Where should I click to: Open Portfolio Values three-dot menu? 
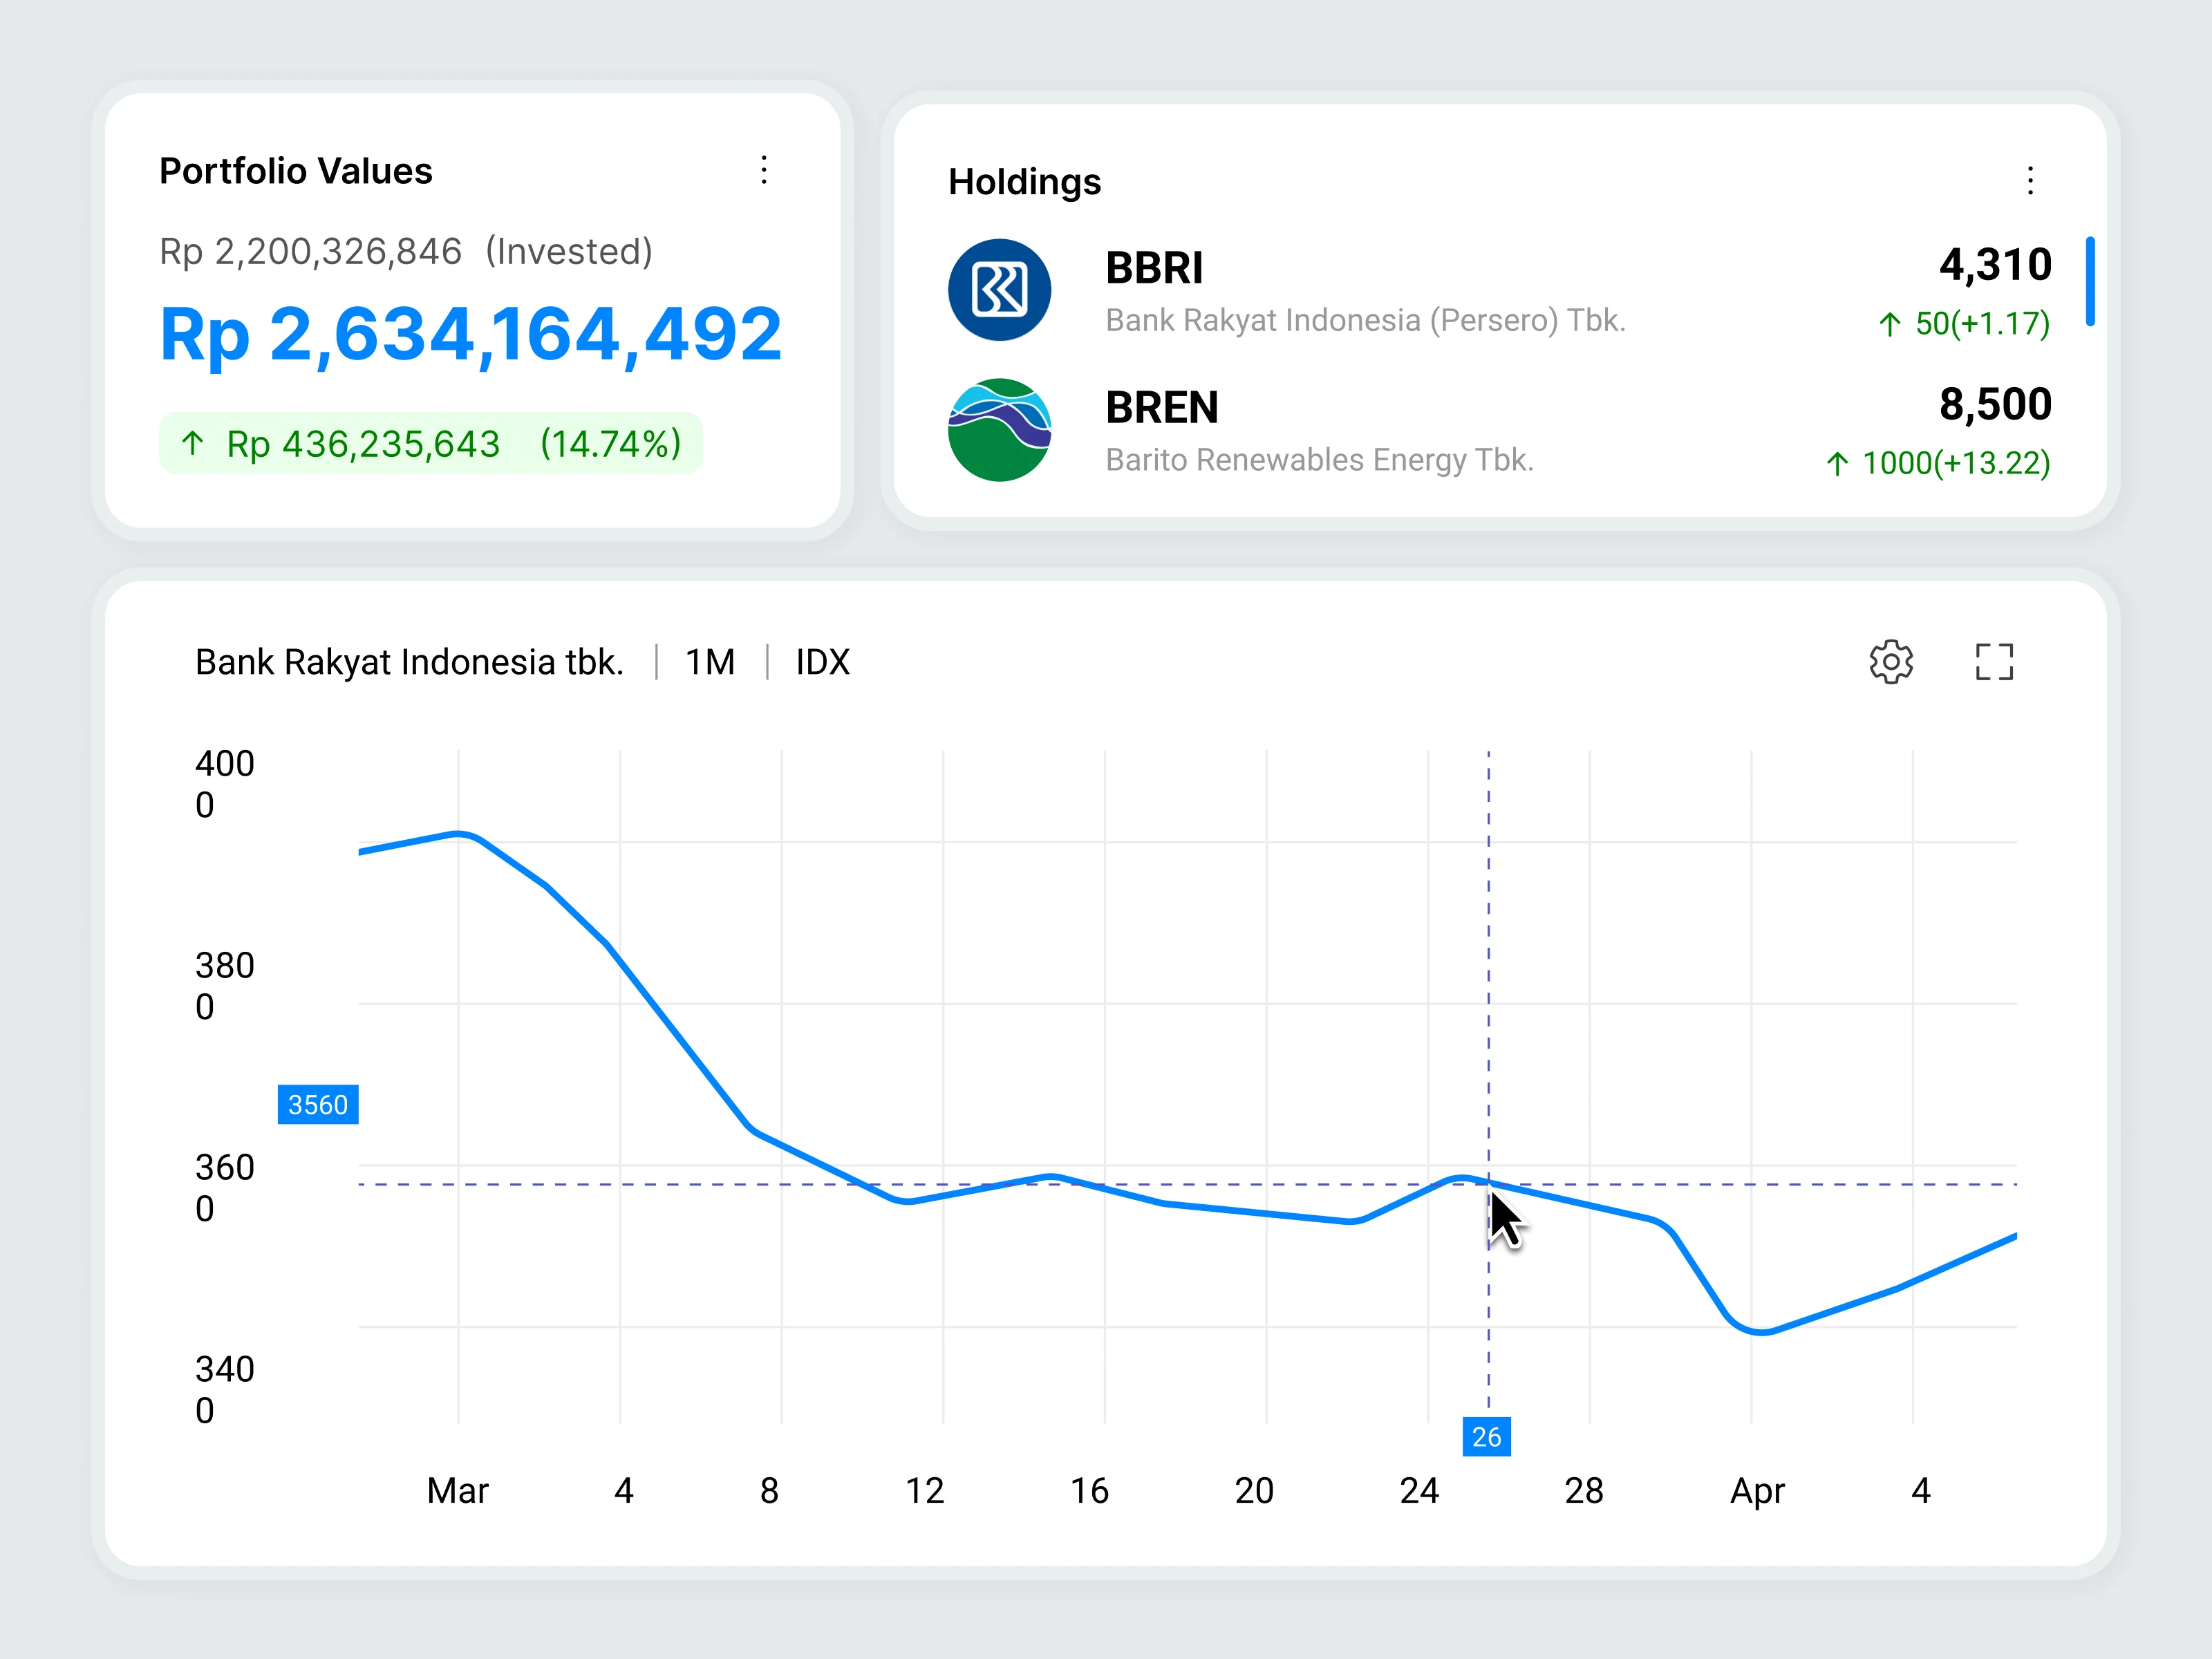pyautogui.click(x=764, y=170)
